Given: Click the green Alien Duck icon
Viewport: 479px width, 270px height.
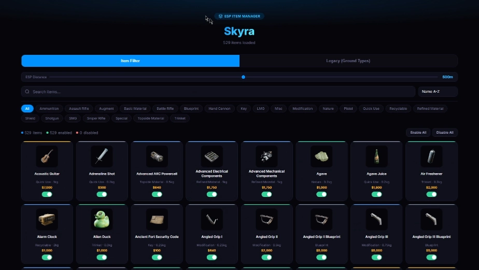Looking at the screenshot, I should click(102, 219).
